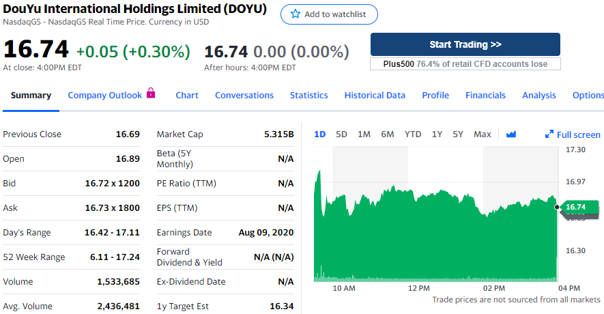The height and width of the screenshot is (314, 604).
Task: Open the Financials tab
Action: coord(485,95)
